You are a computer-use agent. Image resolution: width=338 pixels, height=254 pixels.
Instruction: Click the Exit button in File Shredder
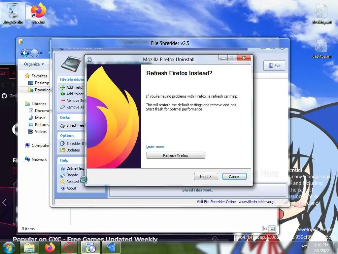(274, 66)
